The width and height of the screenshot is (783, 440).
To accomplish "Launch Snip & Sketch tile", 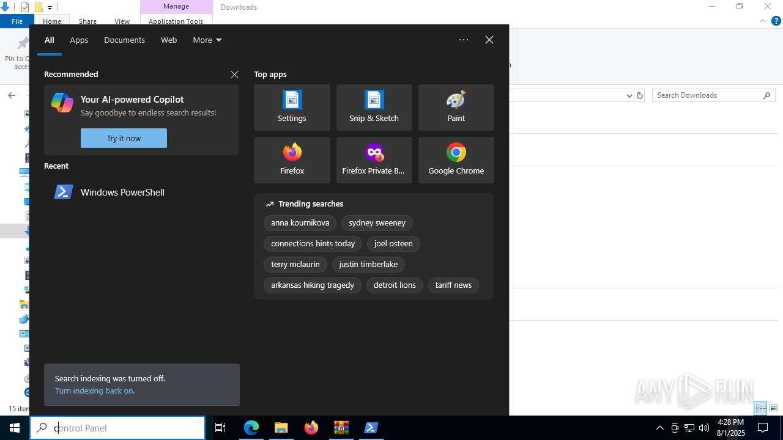I will click(374, 108).
